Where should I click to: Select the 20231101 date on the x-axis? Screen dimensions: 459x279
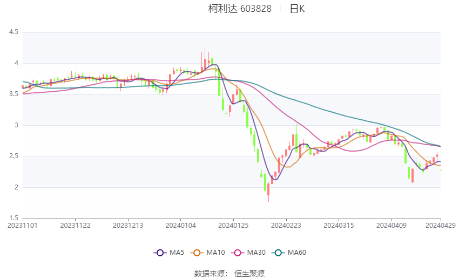pyautogui.click(x=23, y=224)
